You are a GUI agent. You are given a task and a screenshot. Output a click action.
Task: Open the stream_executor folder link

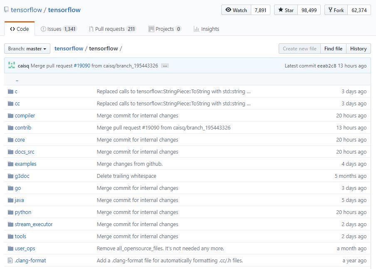(x=34, y=224)
